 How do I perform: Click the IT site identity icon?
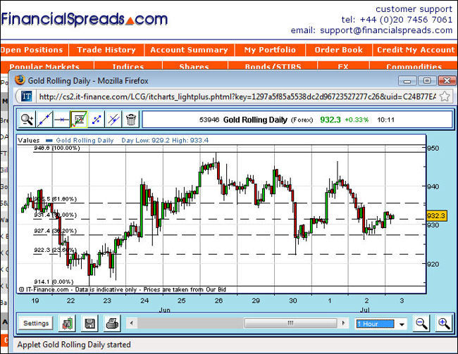(x=27, y=96)
